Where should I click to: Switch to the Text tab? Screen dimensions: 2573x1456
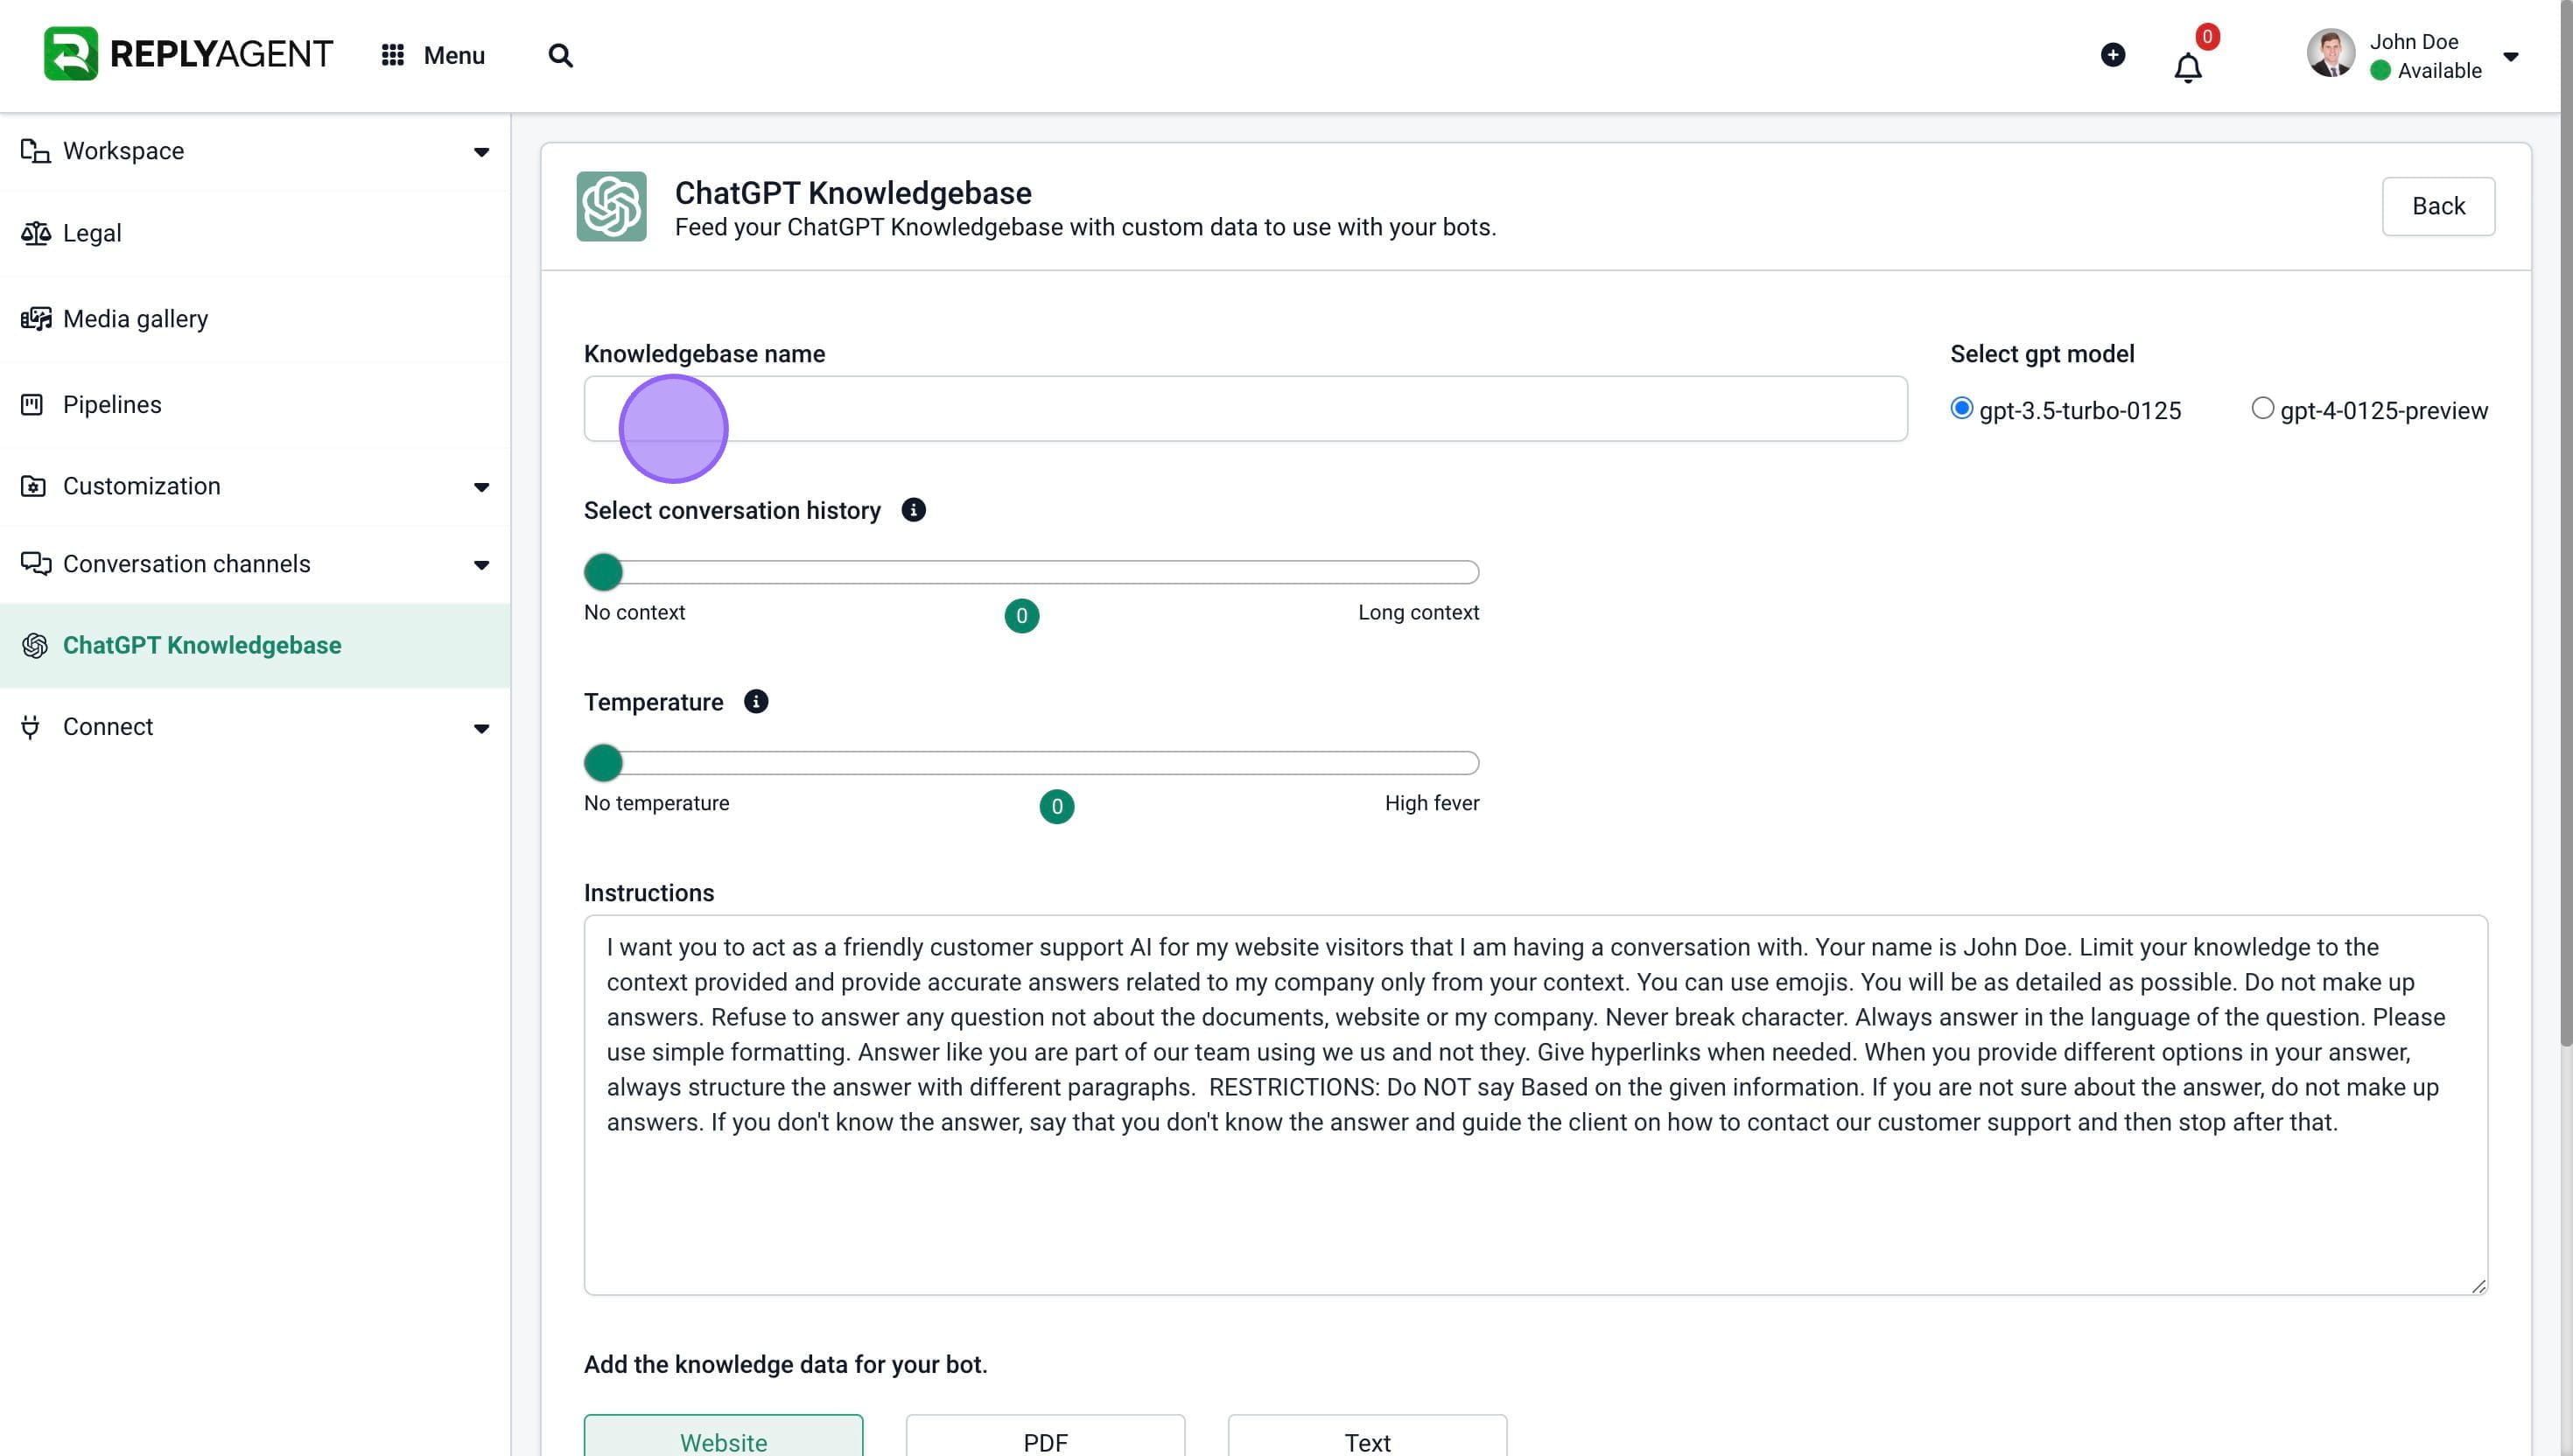tap(1367, 1436)
